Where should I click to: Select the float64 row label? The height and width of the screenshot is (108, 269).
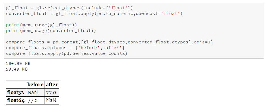pos(16,100)
